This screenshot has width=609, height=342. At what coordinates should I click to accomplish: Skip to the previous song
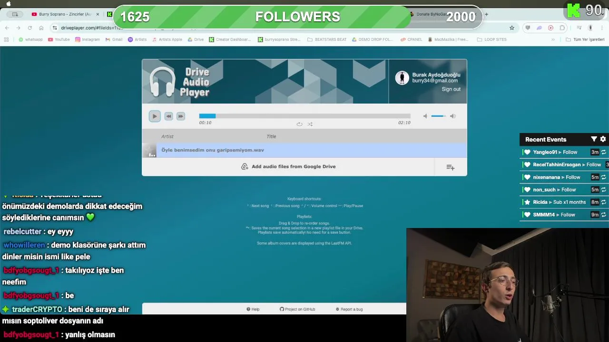point(168,116)
